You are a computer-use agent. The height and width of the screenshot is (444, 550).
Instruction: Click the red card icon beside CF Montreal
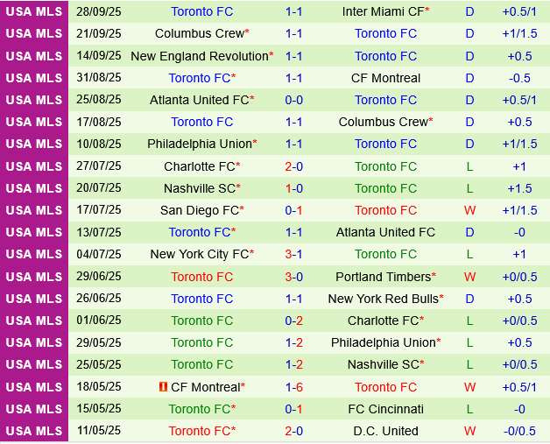163,386
